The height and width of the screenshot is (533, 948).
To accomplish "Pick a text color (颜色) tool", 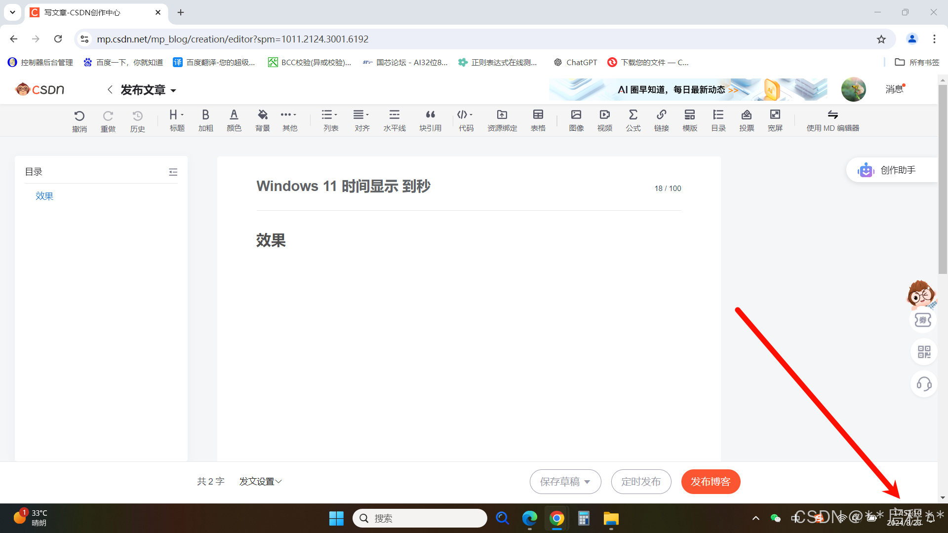I will 234,120.
